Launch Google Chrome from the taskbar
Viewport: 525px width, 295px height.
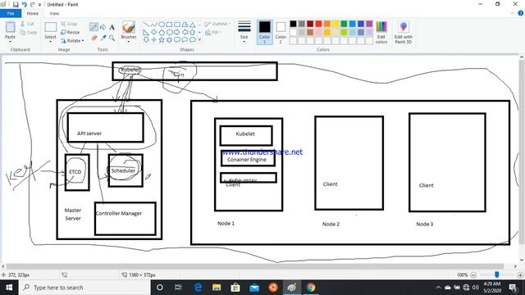311,288
